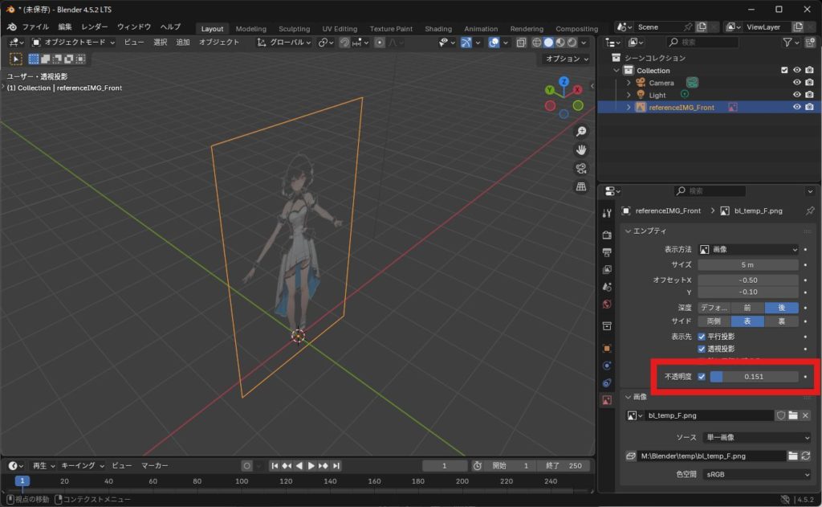The image size is (822, 507).
Task: Select the 前 depth button
Action: click(747, 308)
